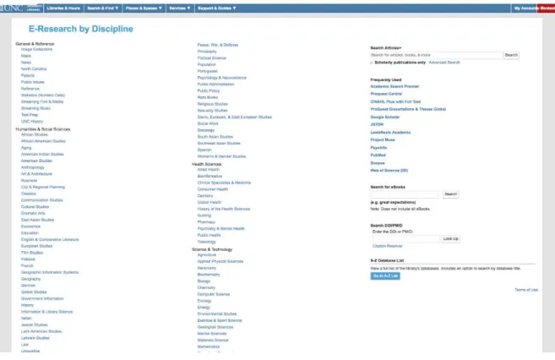This screenshot has width=555, height=360.
Task: Open the UNC History link
Action: point(32,122)
